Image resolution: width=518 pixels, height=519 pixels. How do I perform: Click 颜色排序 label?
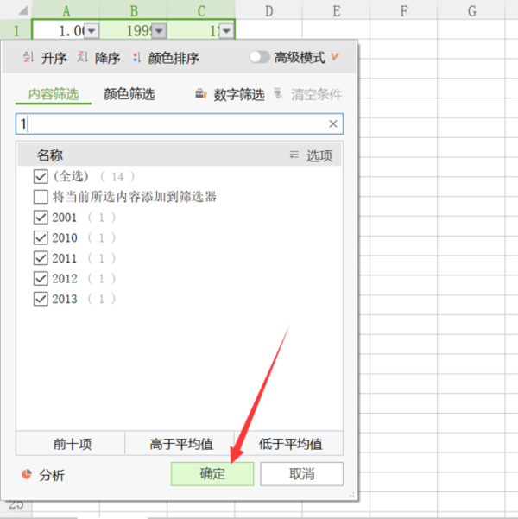[174, 58]
